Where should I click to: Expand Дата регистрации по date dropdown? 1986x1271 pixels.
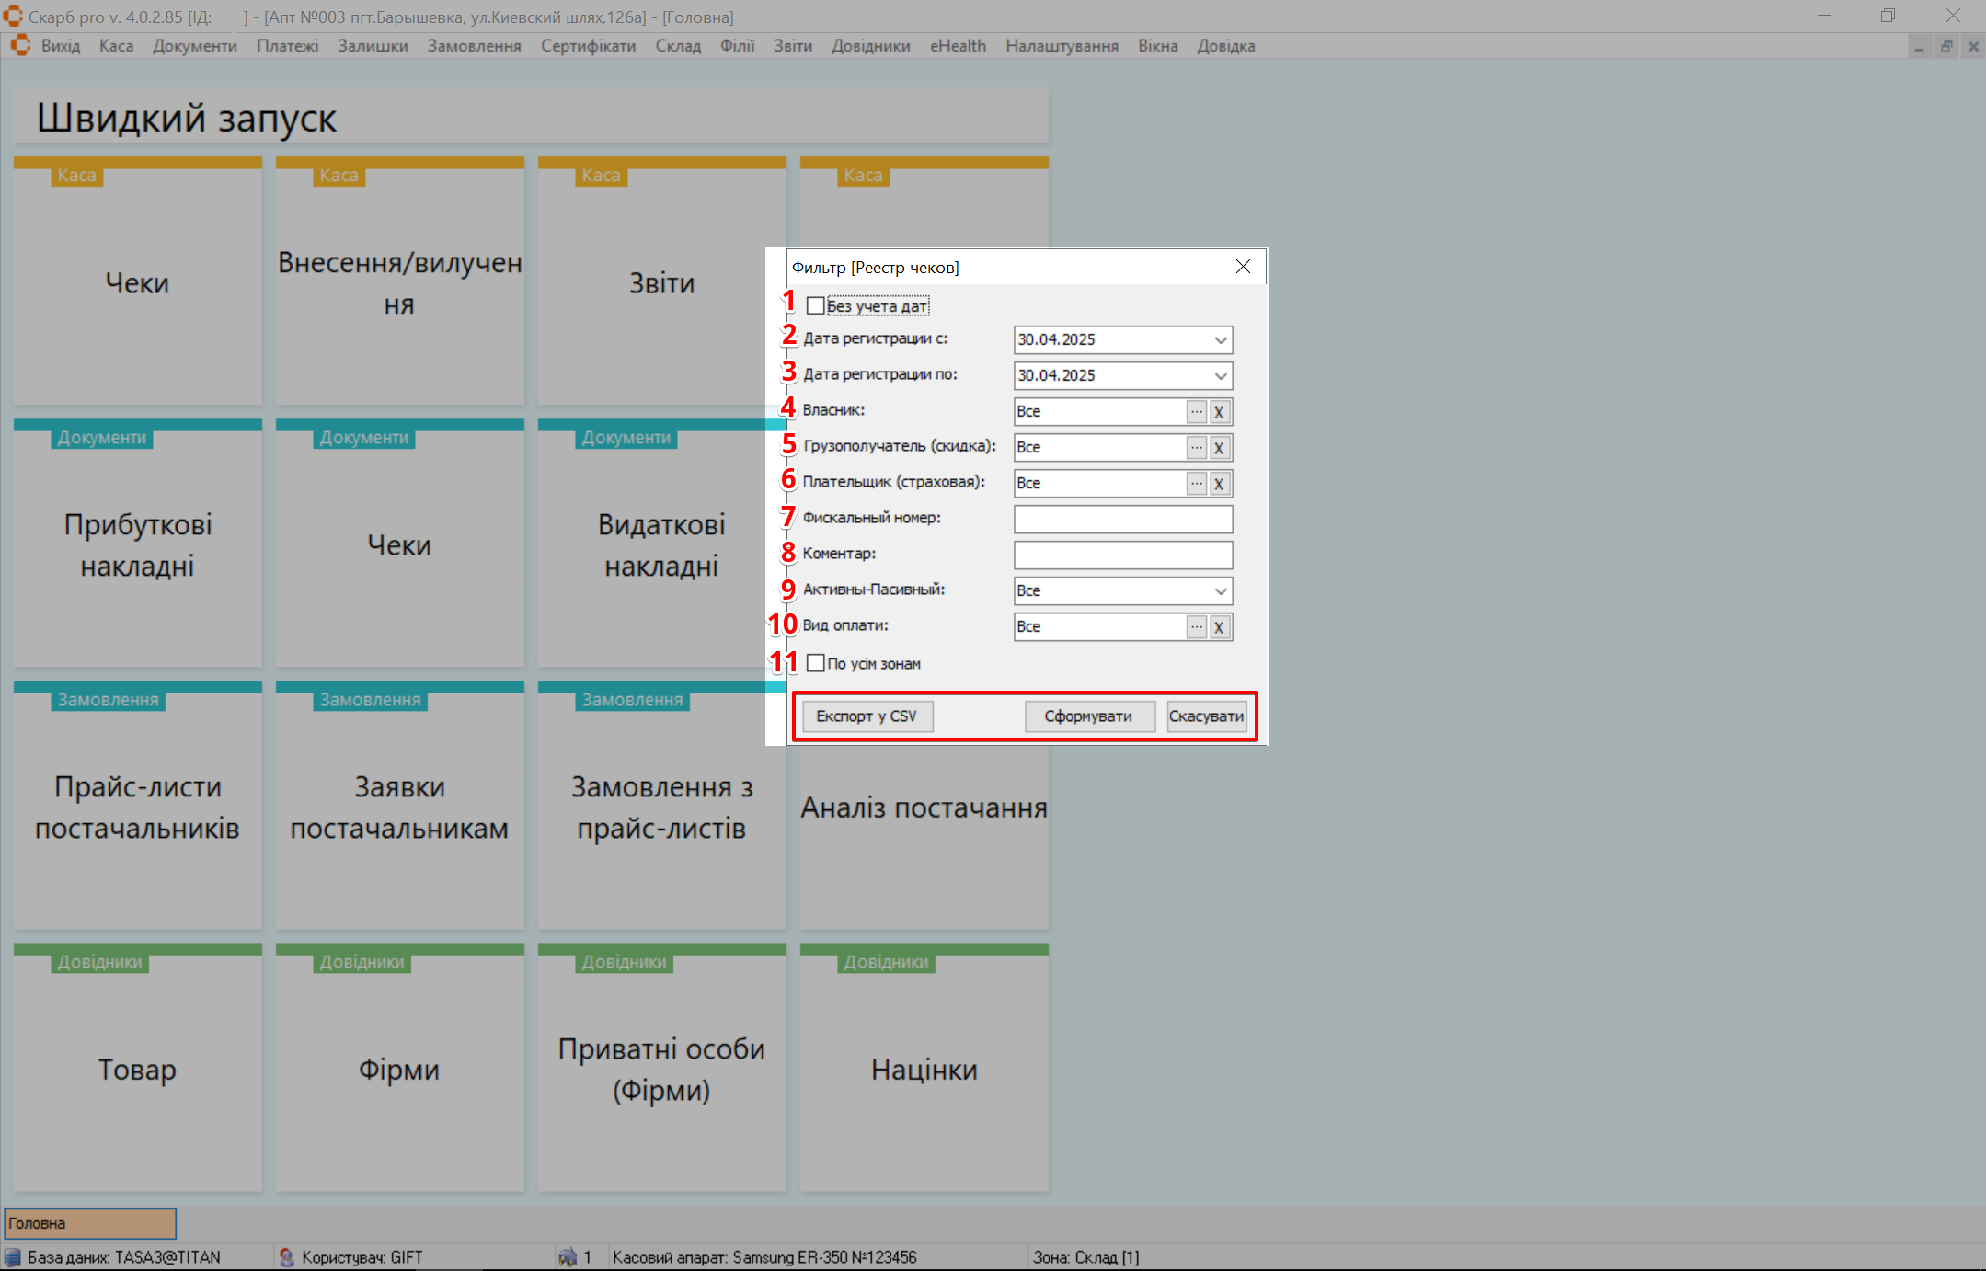click(x=1220, y=376)
